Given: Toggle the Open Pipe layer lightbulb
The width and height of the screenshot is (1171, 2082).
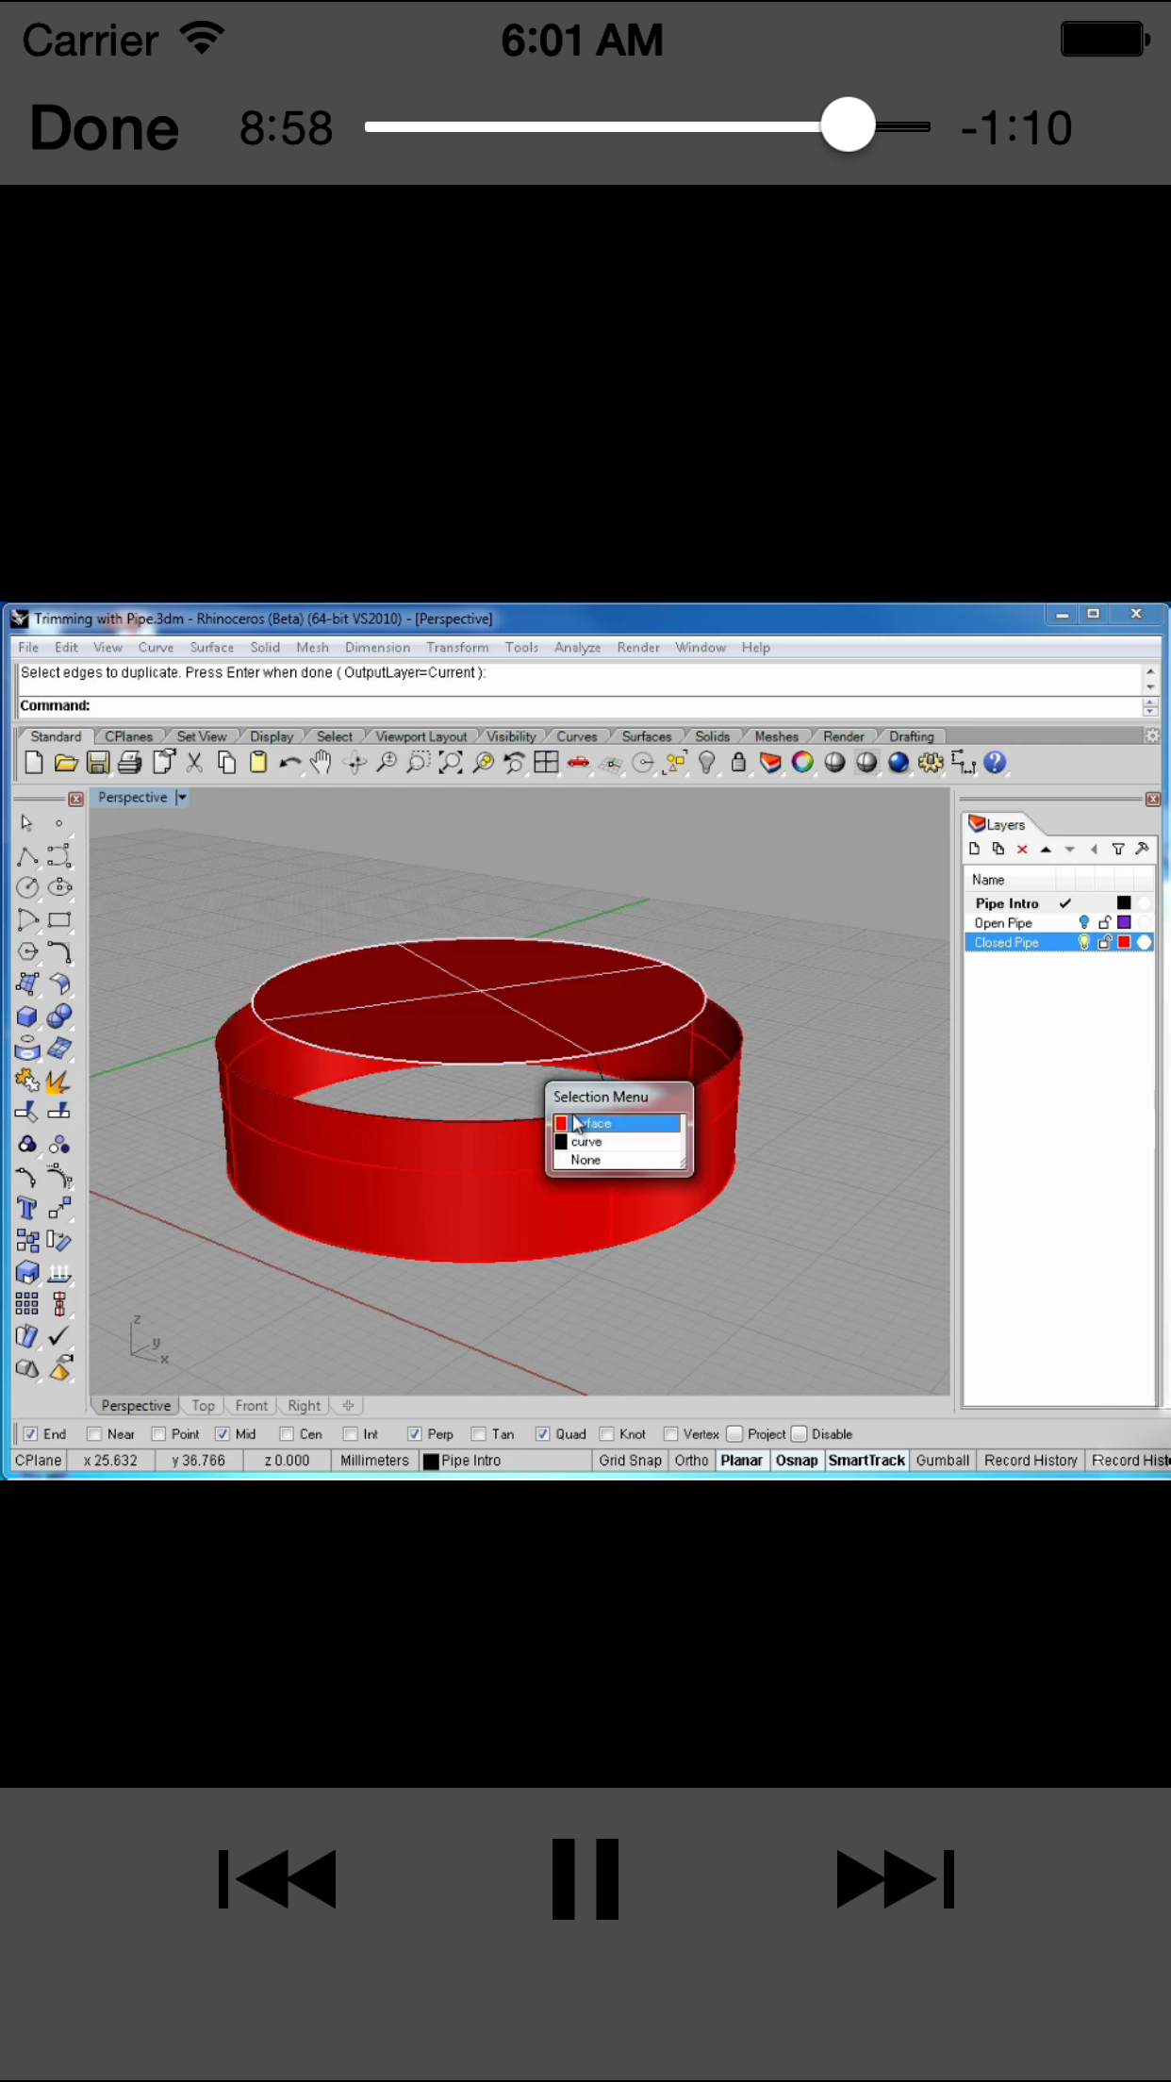Looking at the screenshot, I should (x=1083, y=923).
